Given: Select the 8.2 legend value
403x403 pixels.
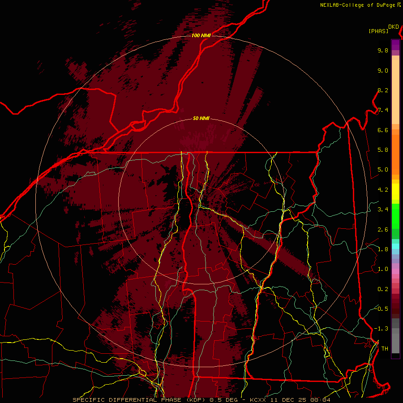Looking at the screenshot, I should 383,90.
